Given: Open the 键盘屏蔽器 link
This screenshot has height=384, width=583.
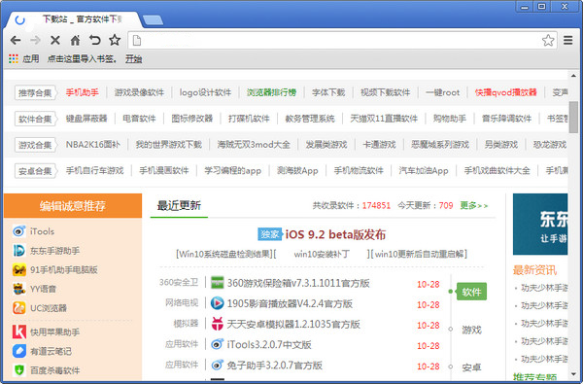Looking at the screenshot, I should pos(86,119).
